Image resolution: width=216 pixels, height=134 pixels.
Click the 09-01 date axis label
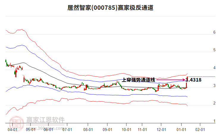107,130
